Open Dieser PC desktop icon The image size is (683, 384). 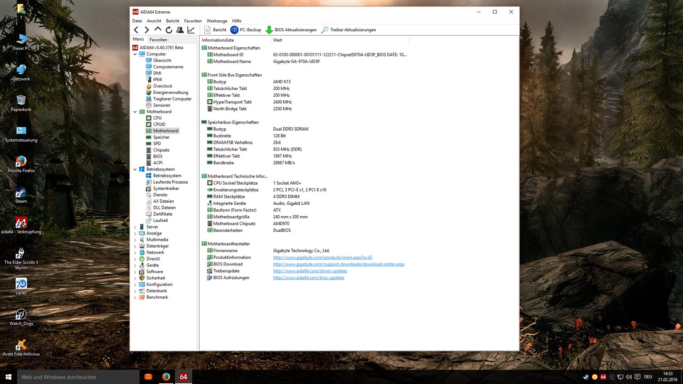21,42
